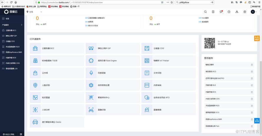The height and width of the screenshot is (136, 262).
Task: Open the 云服务器 BCC service card icon
Action: (x=35, y=48)
